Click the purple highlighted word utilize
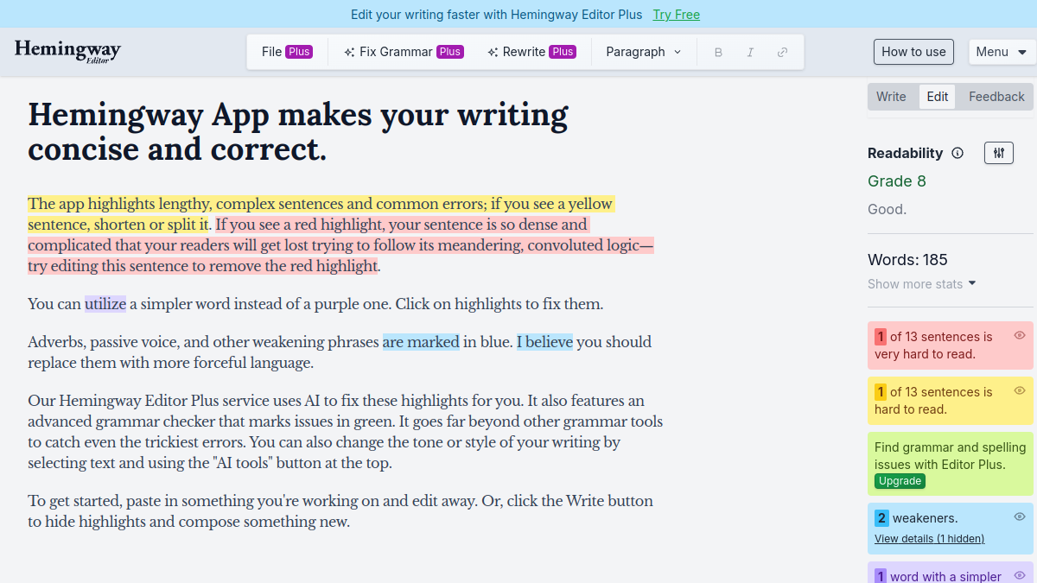Screen dimensions: 1037x583 [105, 304]
